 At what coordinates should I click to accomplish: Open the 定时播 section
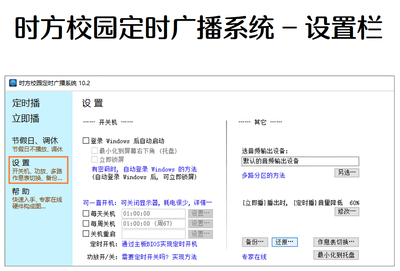pos(26,103)
